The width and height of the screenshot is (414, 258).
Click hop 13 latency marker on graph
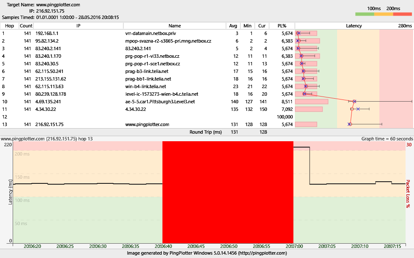[350, 124]
